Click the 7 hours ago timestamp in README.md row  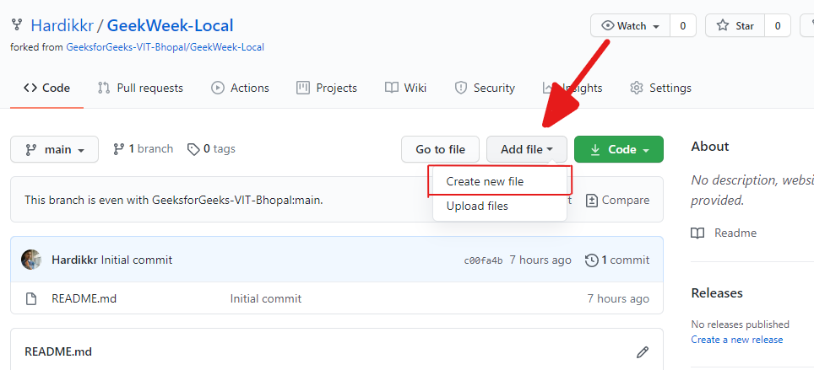pos(618,298)
